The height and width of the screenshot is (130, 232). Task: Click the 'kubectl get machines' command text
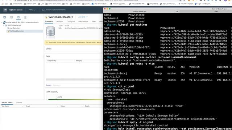click(x=133, y=25)
